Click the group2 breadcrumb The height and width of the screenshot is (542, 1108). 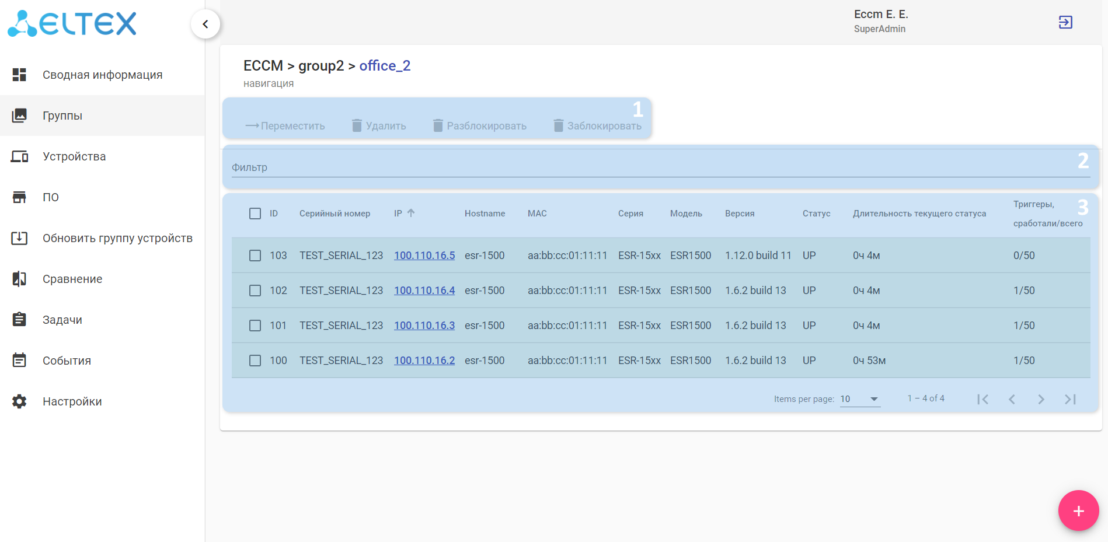coord(321,66)
